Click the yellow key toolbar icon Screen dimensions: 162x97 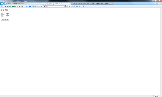click(x=67, y=6)
